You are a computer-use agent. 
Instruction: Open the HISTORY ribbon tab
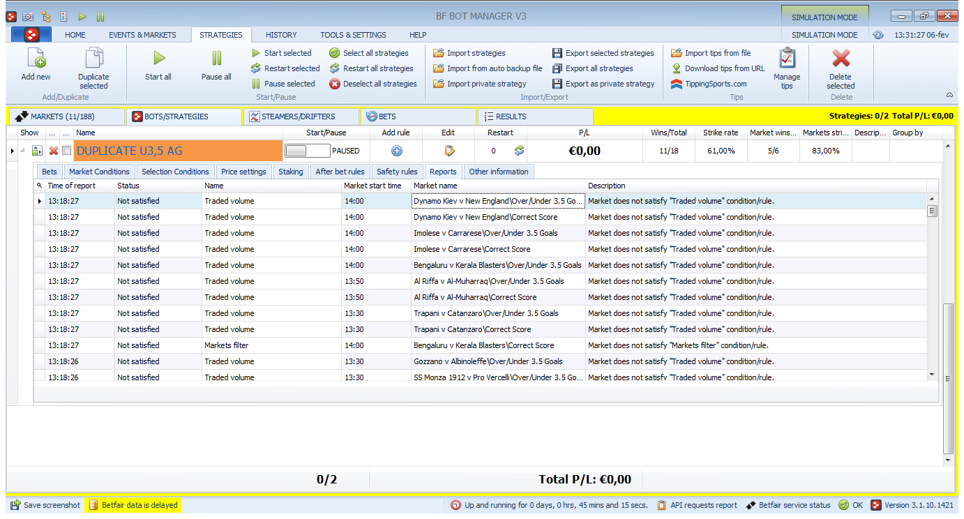pos(281,35)
